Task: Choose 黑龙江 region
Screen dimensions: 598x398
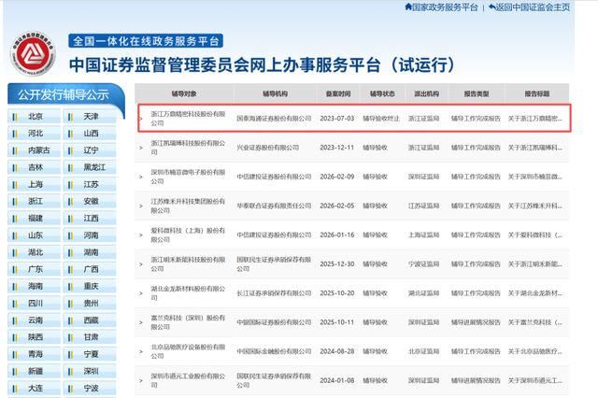Action: 90,167
